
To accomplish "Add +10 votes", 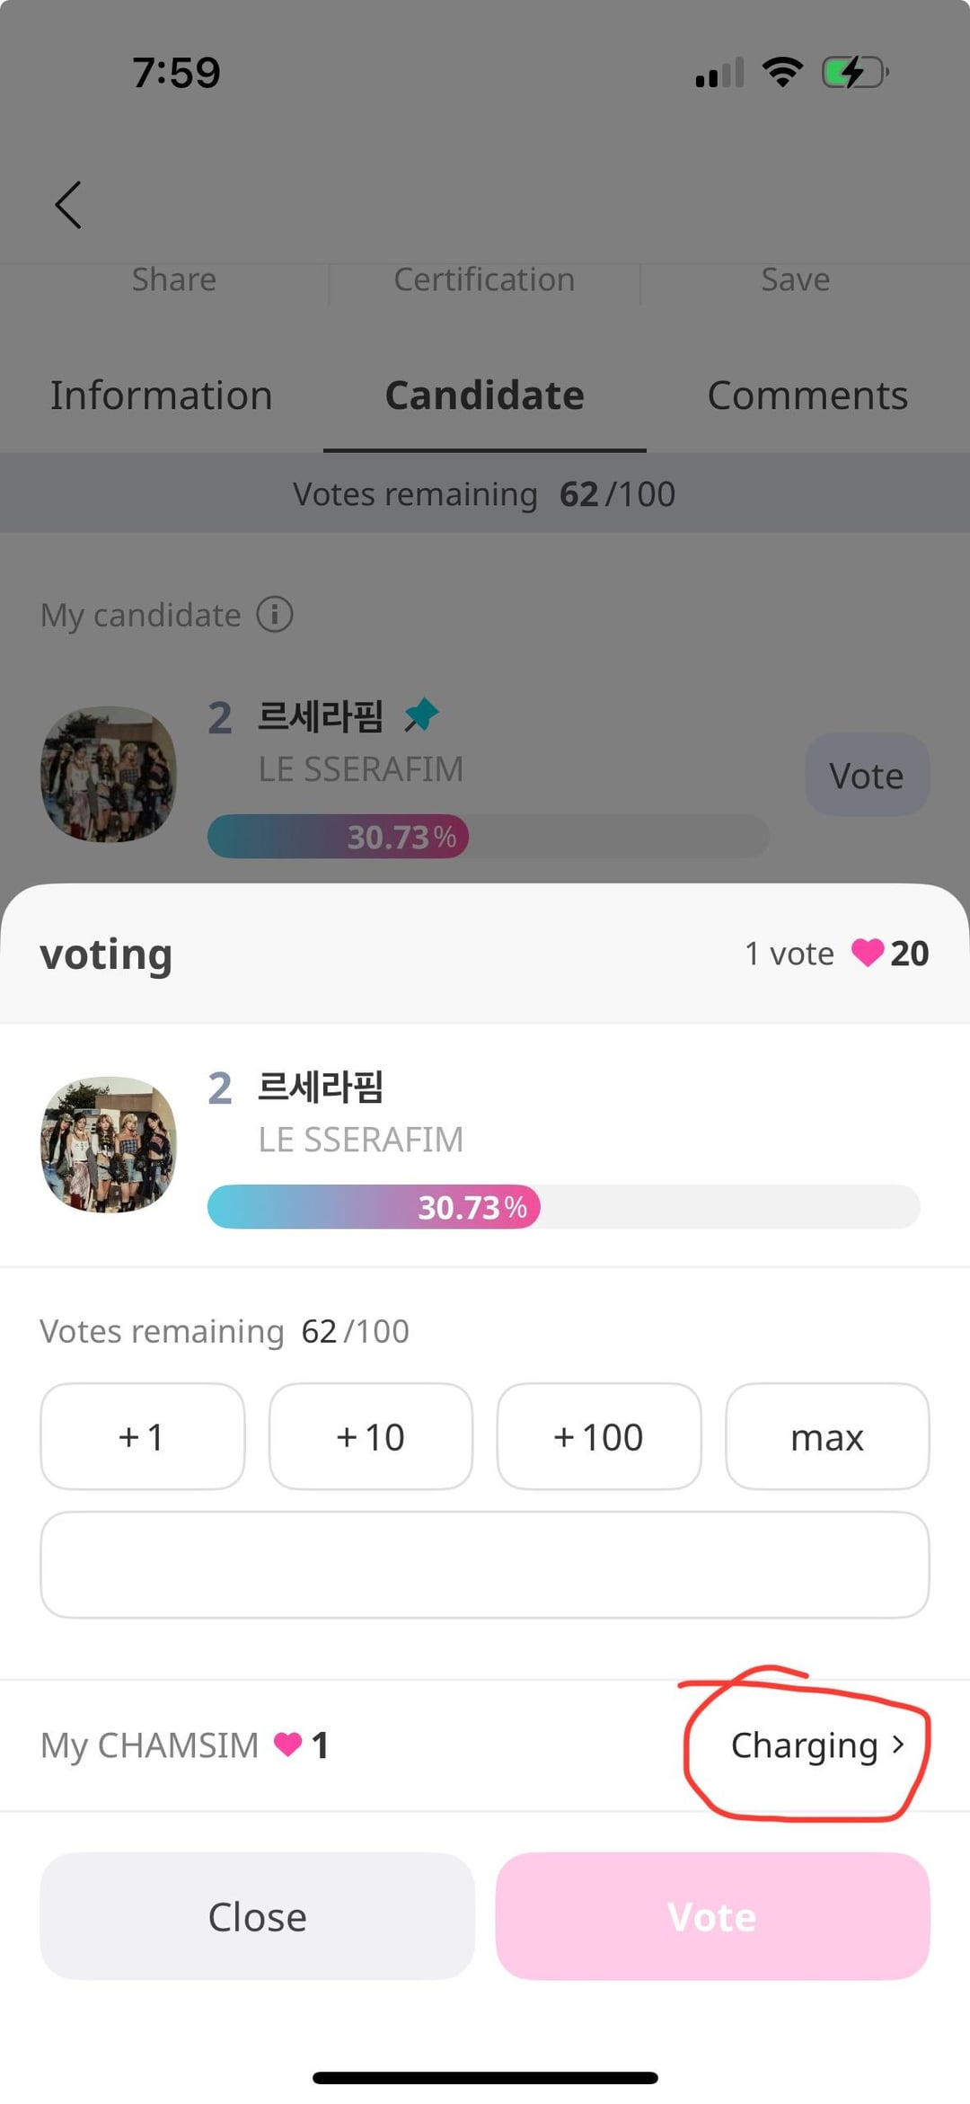I will point(370,1436).
